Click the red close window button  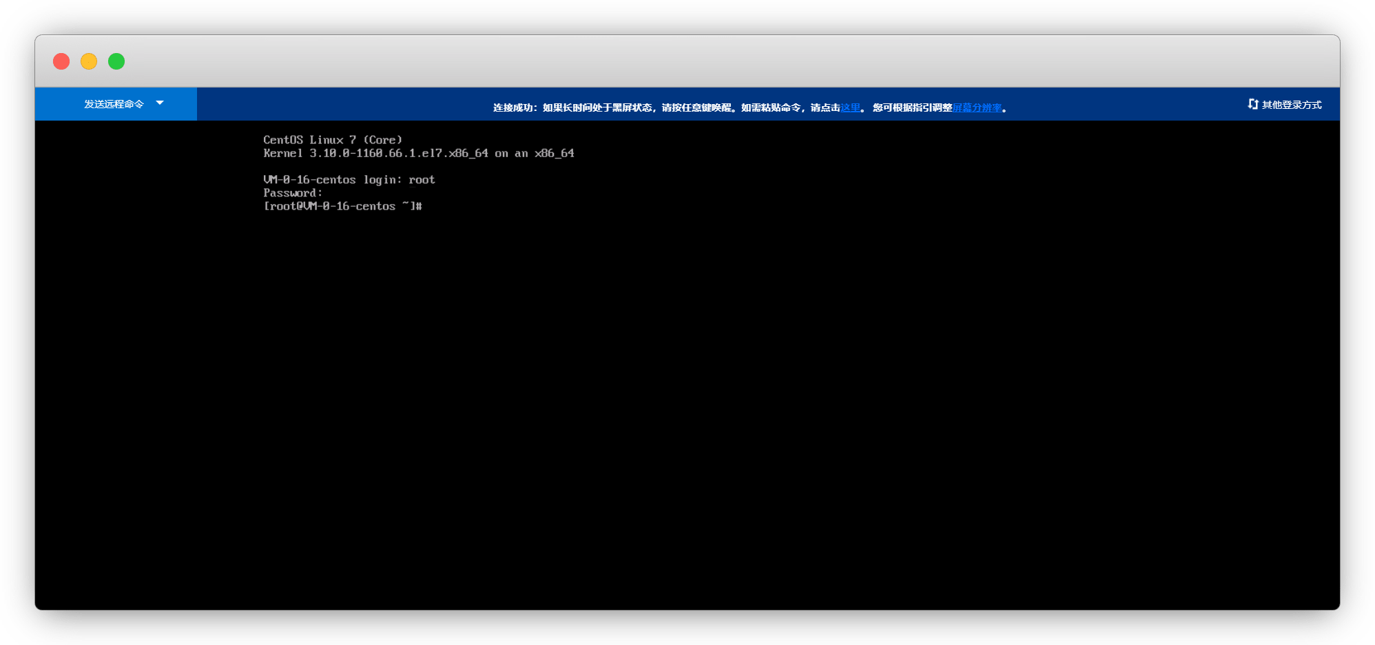pos(61,61)
